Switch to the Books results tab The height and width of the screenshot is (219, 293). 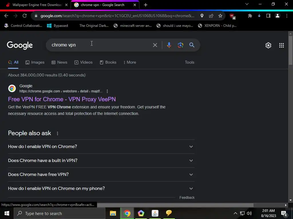(108, 62)
